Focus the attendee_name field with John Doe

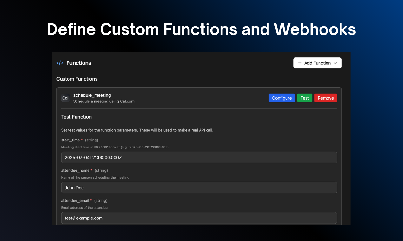[199, 188]
